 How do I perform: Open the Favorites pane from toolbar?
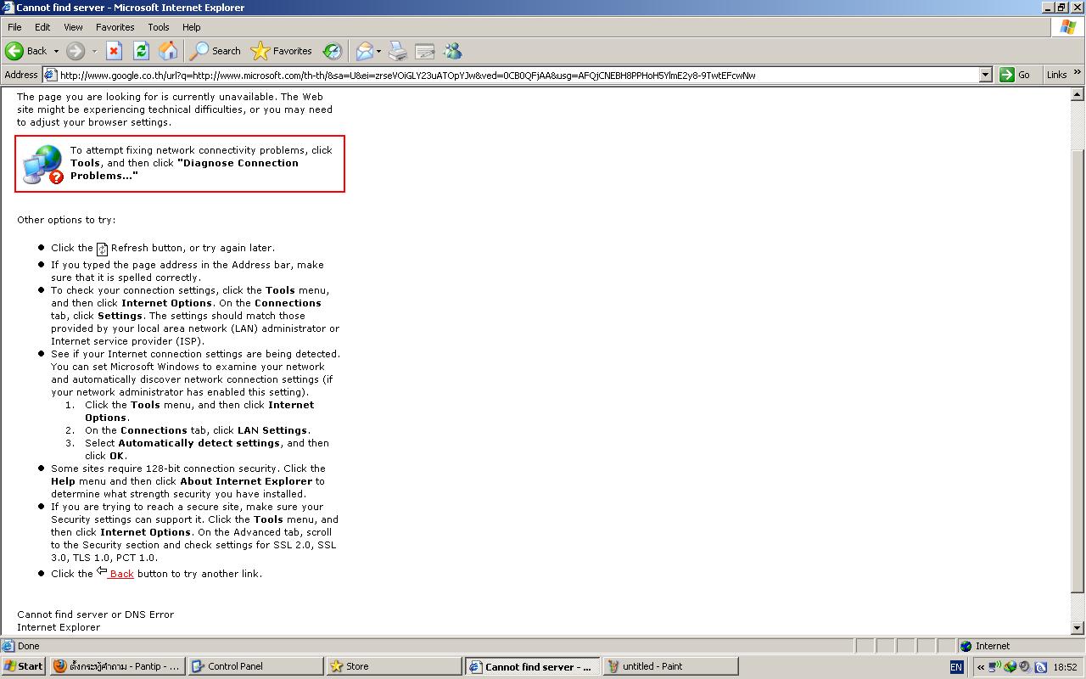point(282,51)
